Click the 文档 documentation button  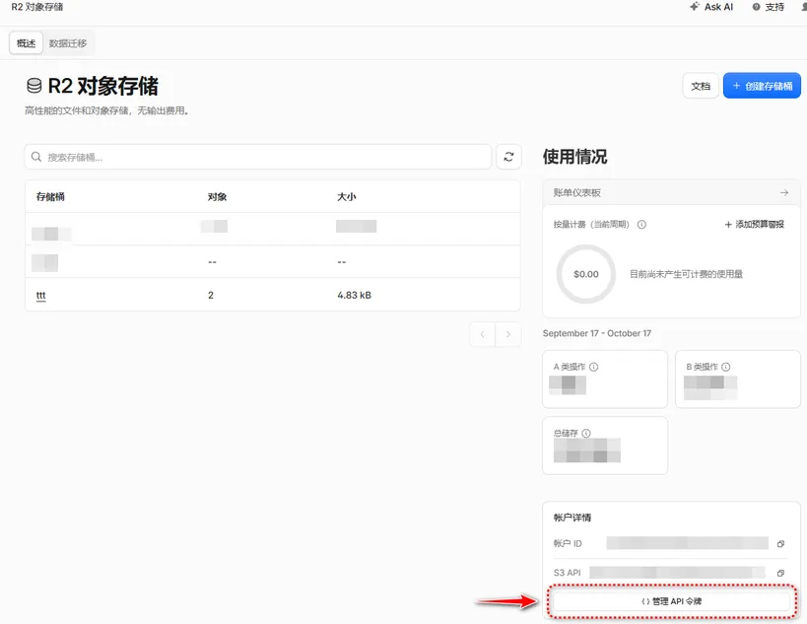(701, 86)
